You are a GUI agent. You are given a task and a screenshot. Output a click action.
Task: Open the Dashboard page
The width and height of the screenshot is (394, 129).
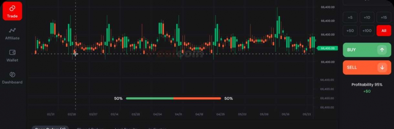point(12,78)
